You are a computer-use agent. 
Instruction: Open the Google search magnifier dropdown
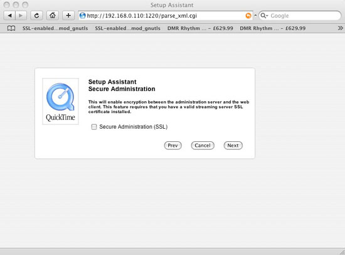[x=264, y=16]
